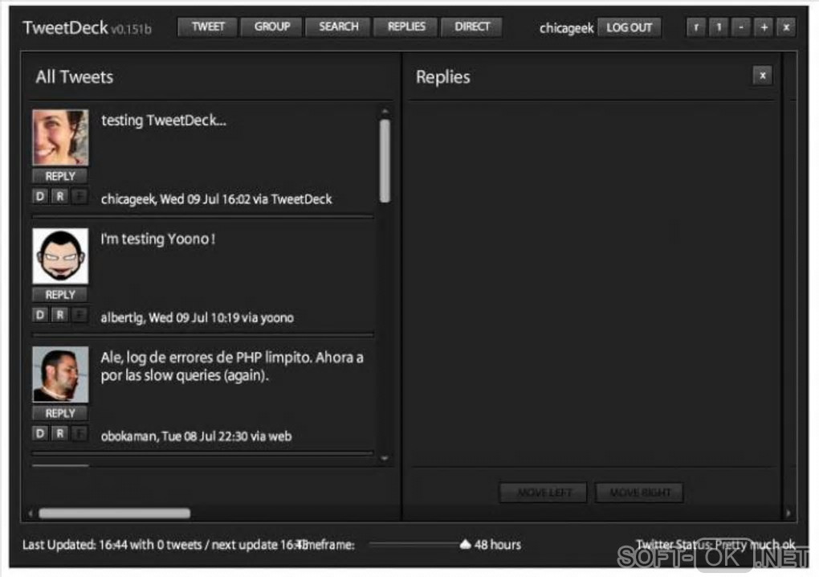
Task: Click the 'All Tweets' column heading
Action: pos(74,77)
